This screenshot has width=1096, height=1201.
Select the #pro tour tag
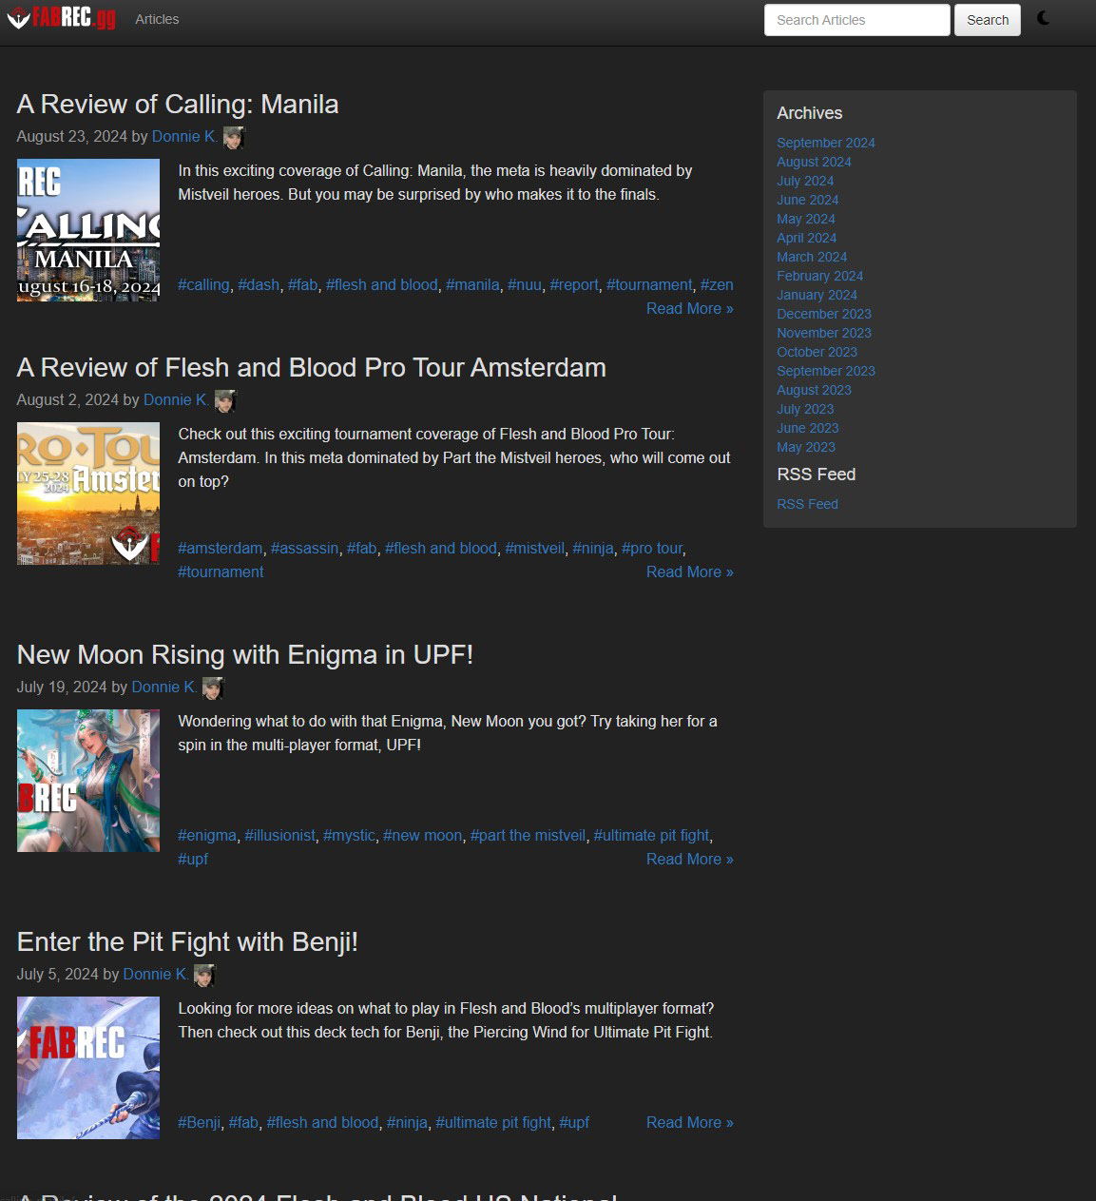[x=652, y=548]
